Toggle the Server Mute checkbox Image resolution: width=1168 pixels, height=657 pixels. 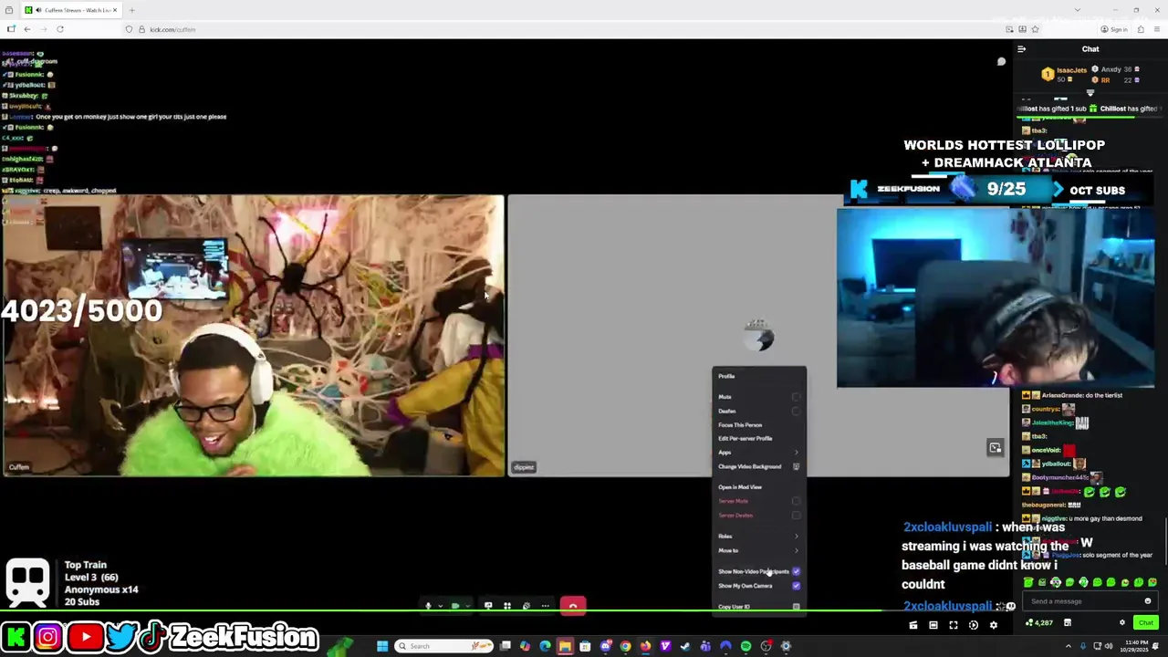[x=797, y=501]
